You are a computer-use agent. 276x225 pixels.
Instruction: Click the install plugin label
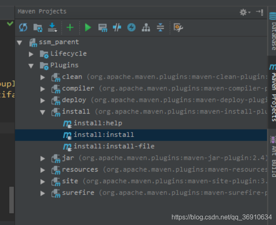pos(76,111)
